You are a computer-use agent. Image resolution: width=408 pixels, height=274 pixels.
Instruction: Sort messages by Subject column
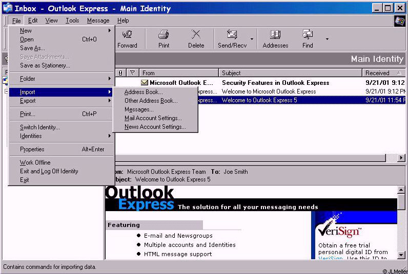291,73
